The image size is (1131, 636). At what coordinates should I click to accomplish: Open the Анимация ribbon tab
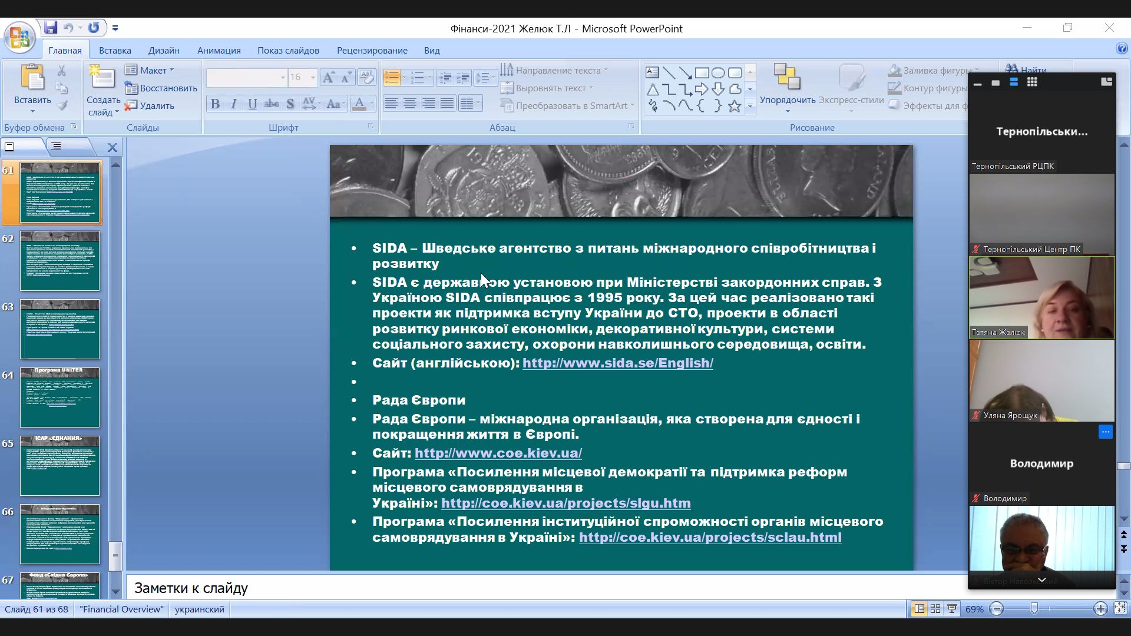(x=219, y=50)
